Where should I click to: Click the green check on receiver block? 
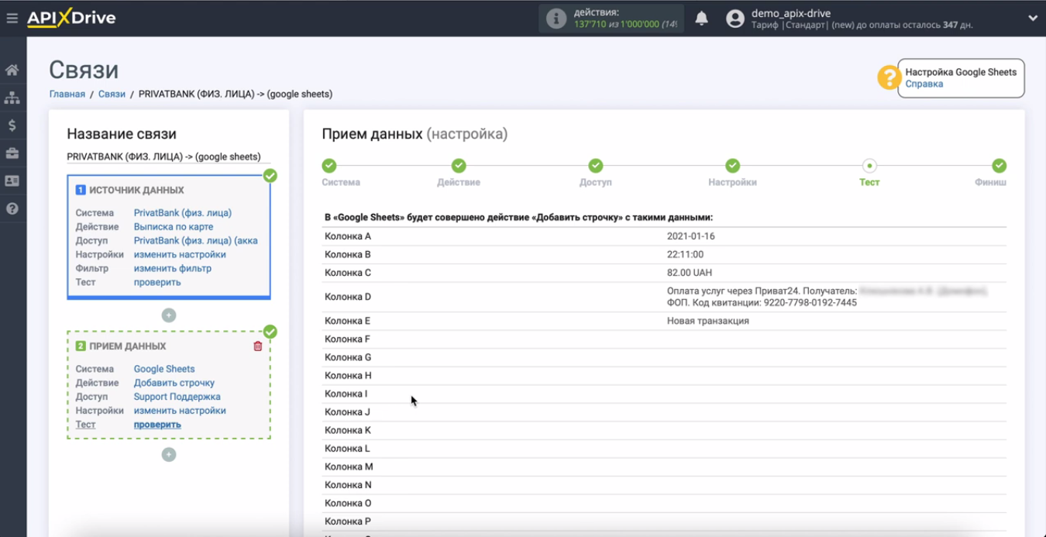click(270, 332)
